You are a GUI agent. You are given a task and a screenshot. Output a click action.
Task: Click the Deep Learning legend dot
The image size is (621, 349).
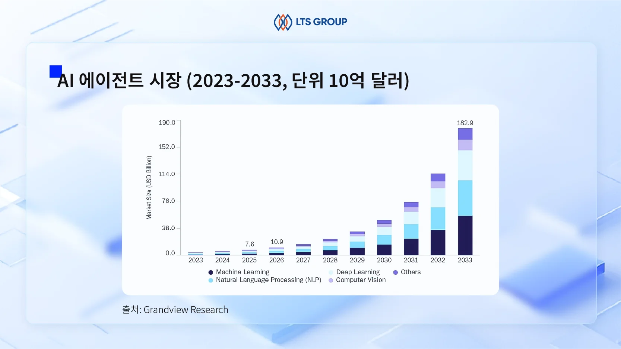coord(331,272)
